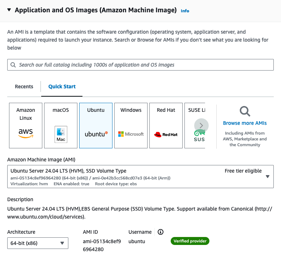
Task: Pick the Windows Microsoft logo tile
Action: (131, 126)
